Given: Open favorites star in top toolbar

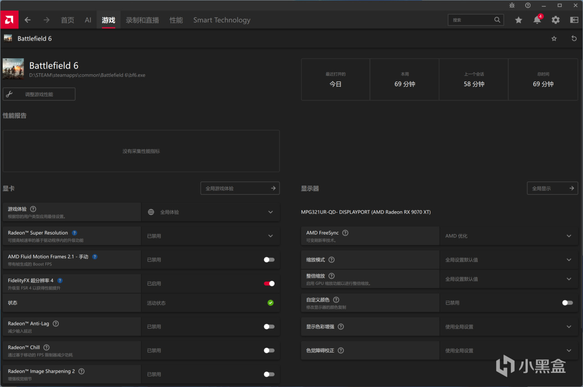Looking at the screenshot, I should pos(519,20).
